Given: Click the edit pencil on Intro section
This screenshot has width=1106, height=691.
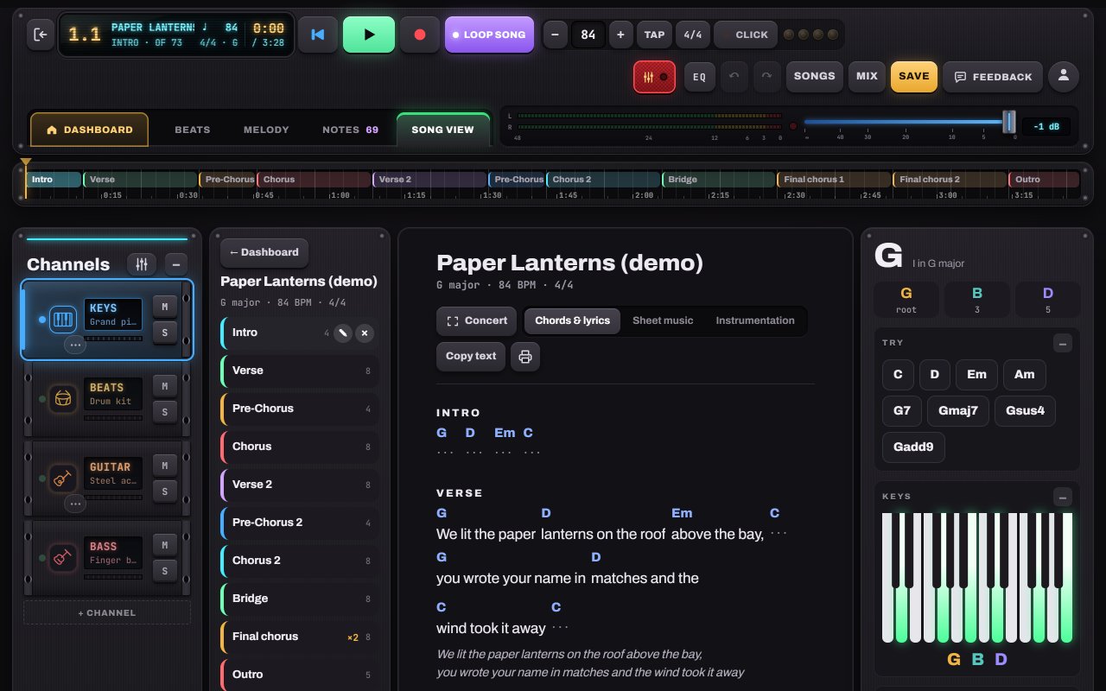Looking at the screenshot, I should tap(343, 333).
